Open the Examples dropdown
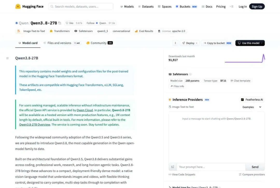The image size is (280, 188). pos(252,107)
